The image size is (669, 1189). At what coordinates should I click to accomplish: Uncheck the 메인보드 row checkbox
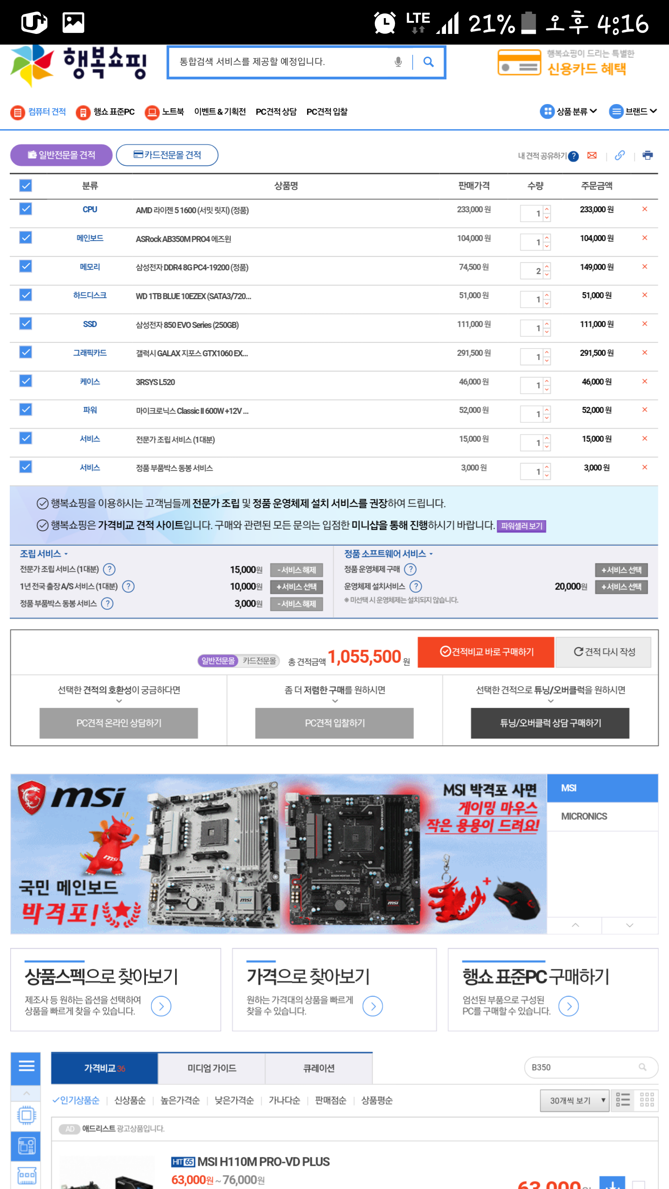[26, 238]
